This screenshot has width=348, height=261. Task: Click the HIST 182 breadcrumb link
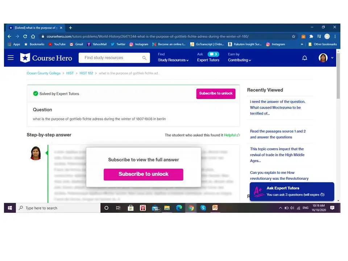click(x=86, y=73)
